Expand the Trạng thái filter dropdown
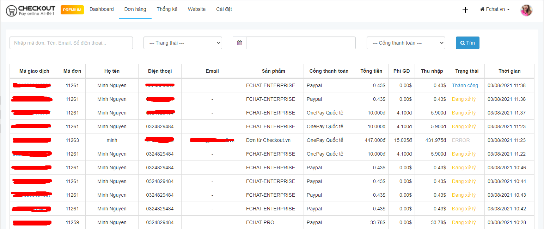 pyautogui.click(x=183, y=43)
